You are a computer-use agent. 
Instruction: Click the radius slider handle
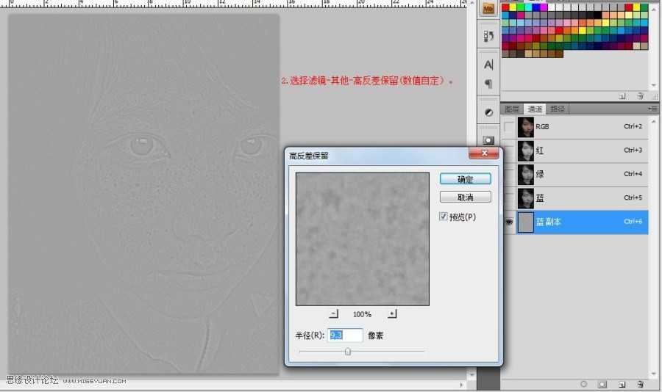point(347,352)
